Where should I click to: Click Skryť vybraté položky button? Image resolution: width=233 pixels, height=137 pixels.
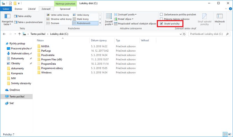[x=205, y=19]
